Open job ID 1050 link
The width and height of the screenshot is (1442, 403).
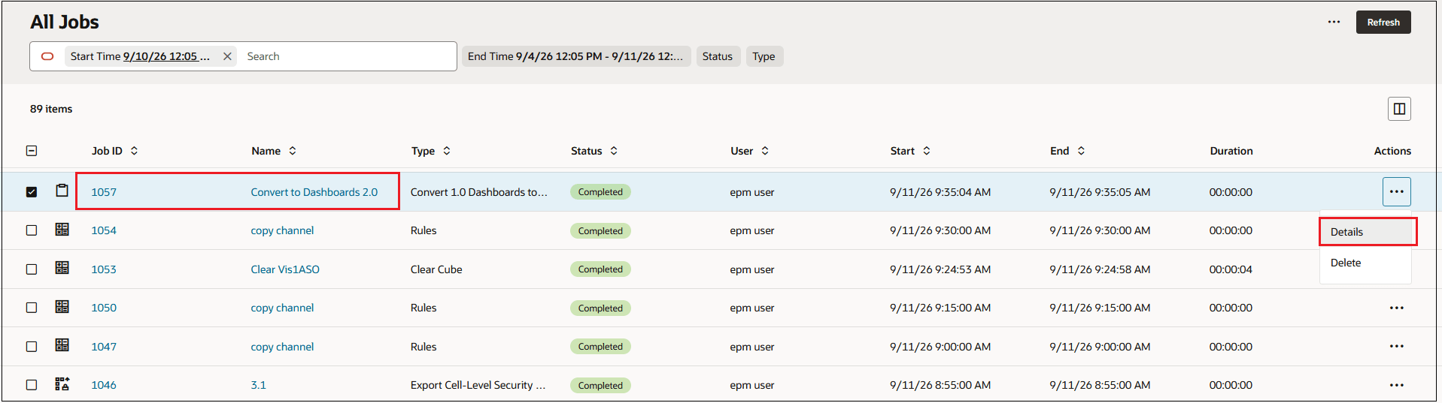(x=104, y=308)
